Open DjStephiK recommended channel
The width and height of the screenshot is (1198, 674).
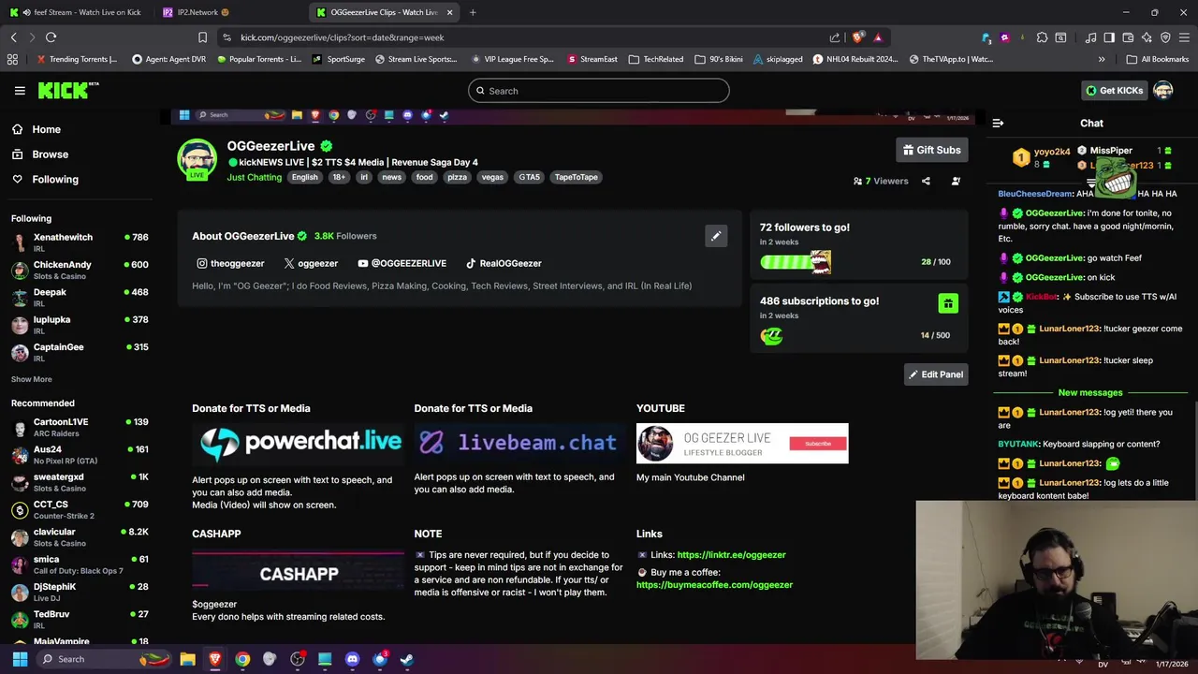[x=80, y=592]
